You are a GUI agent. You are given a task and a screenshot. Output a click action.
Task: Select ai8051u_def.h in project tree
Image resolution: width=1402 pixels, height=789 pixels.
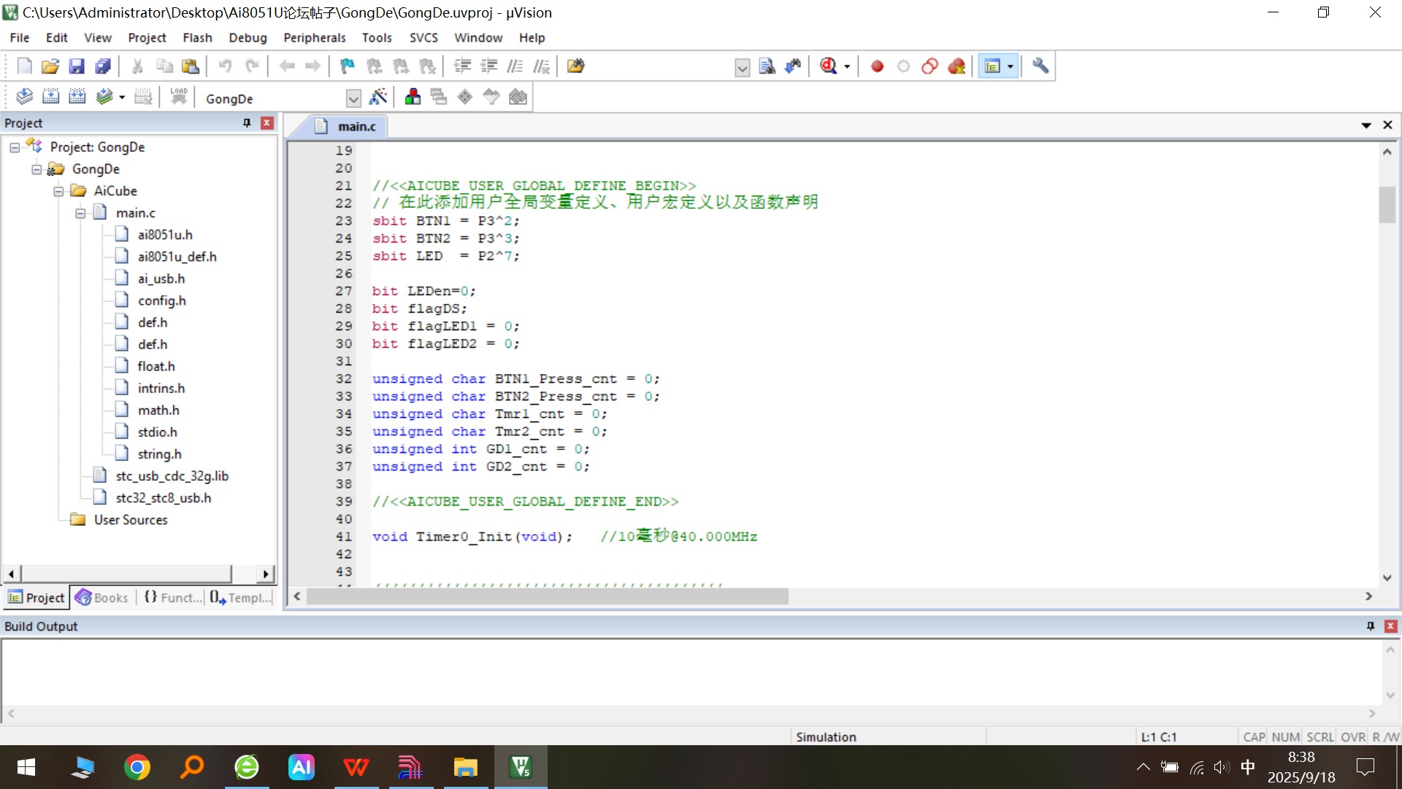(177, 256)
